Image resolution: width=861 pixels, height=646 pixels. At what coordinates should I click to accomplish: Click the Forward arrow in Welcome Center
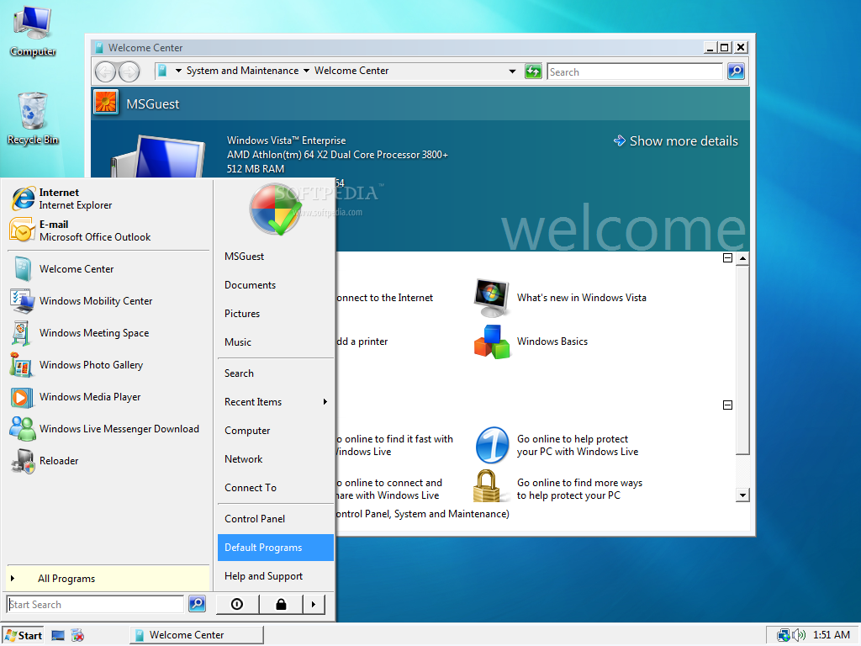click(x=129, y=71)
